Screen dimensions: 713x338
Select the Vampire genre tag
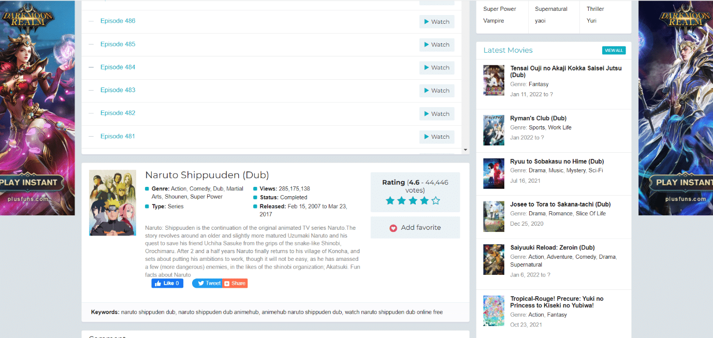[493, 21]
